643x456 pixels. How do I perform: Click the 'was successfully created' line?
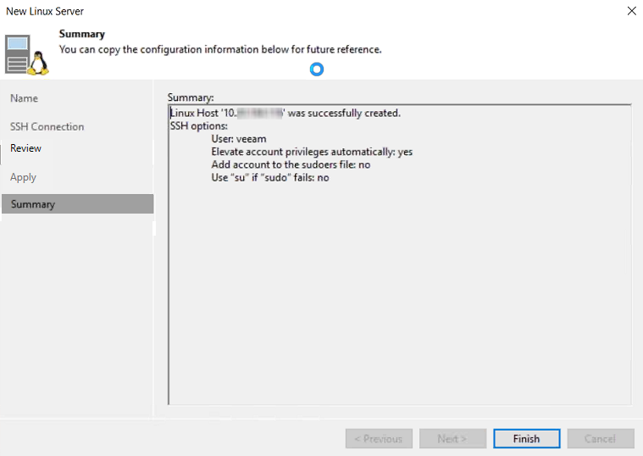pyautogui.click(x=285, y=113)
